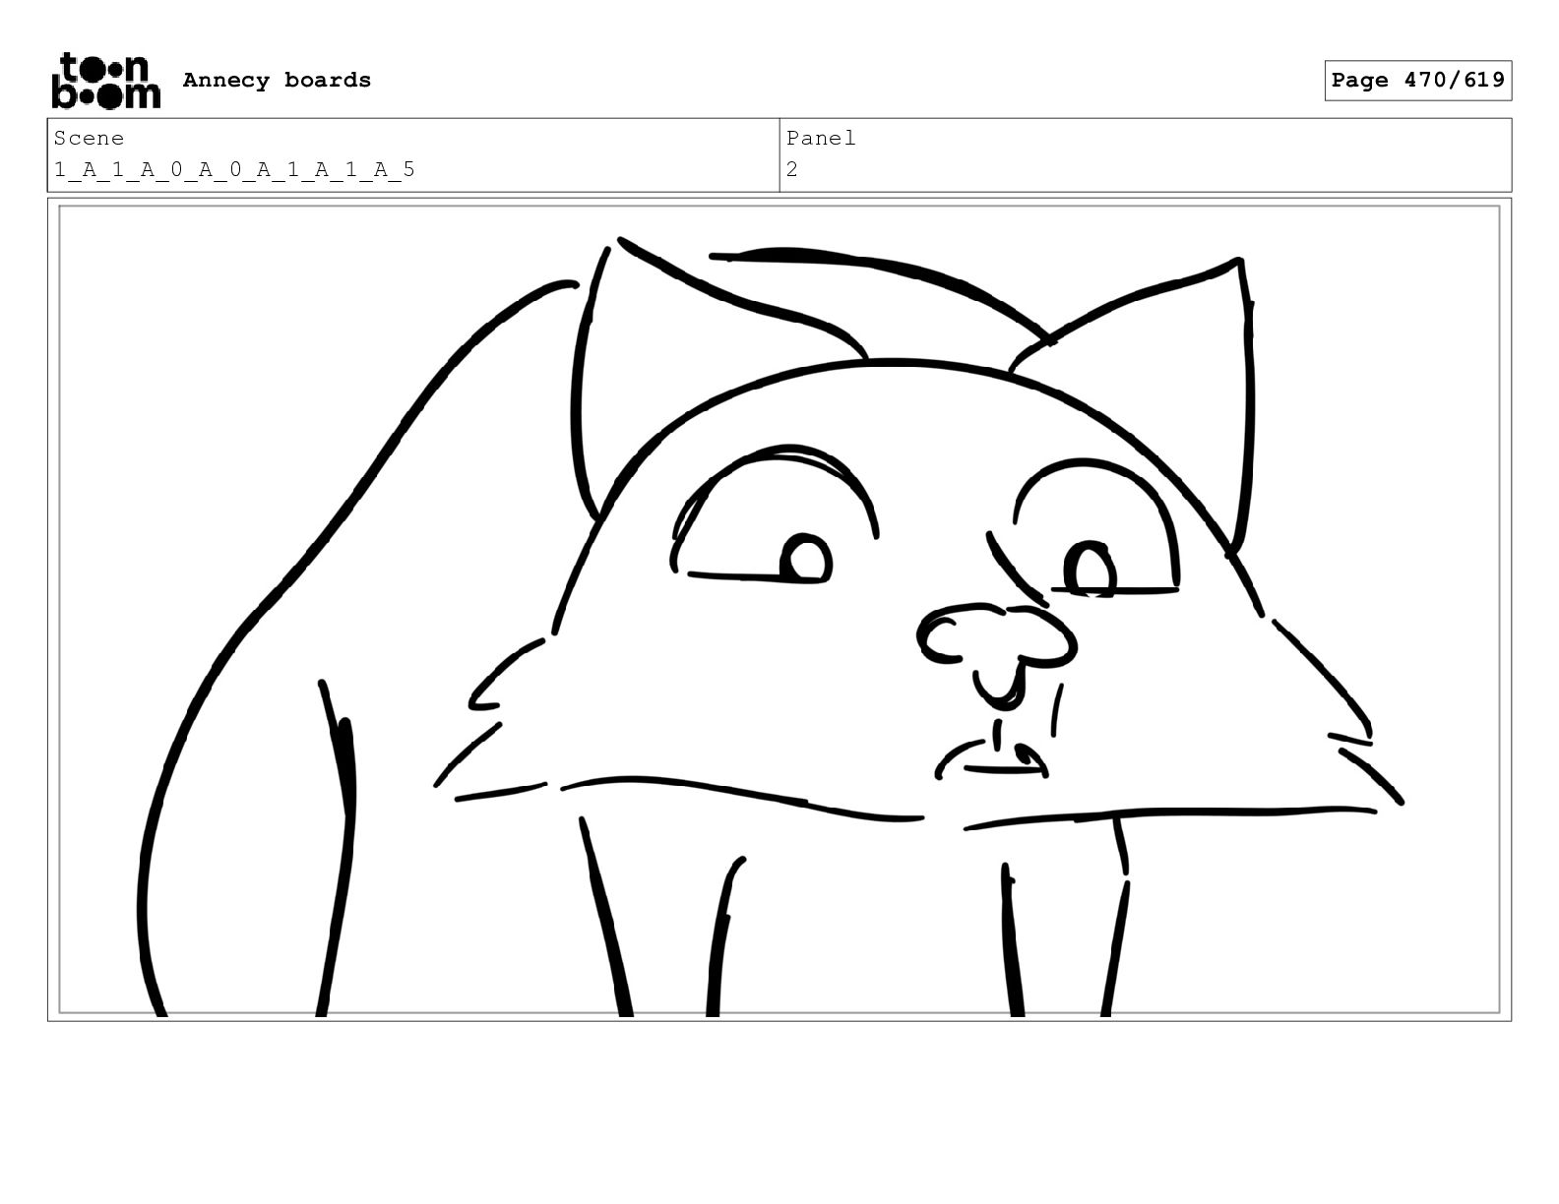Click the Toon Boom logo
The height and width of the screenshot is (1204, 1559).
tap(105, 81)
